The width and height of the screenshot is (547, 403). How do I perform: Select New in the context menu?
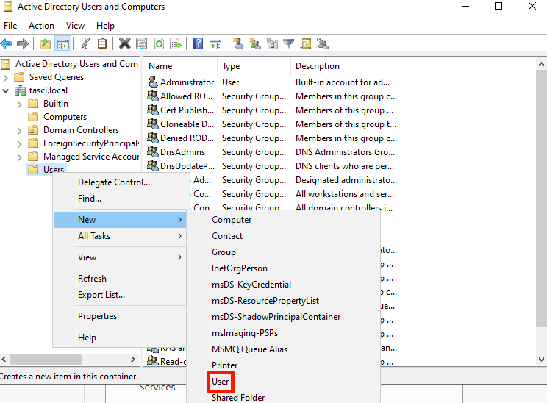(x=120, y=220)
